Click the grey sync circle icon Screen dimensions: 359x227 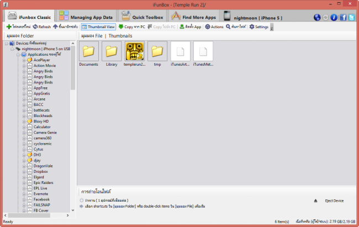point(325,18)
